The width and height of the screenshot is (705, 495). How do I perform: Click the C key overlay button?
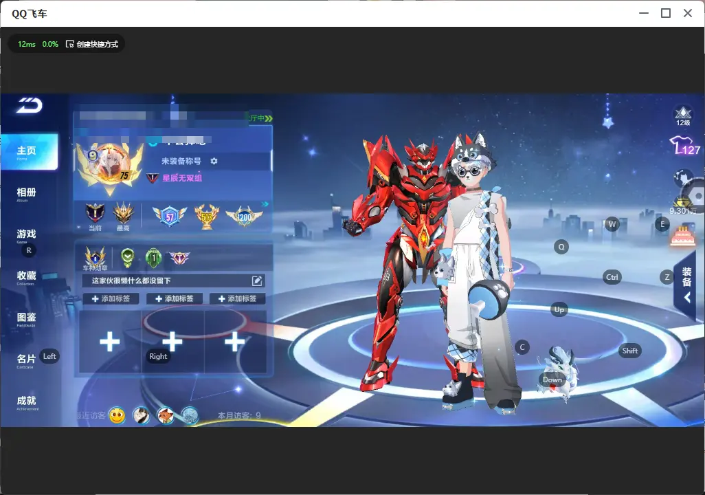point(522,347)
